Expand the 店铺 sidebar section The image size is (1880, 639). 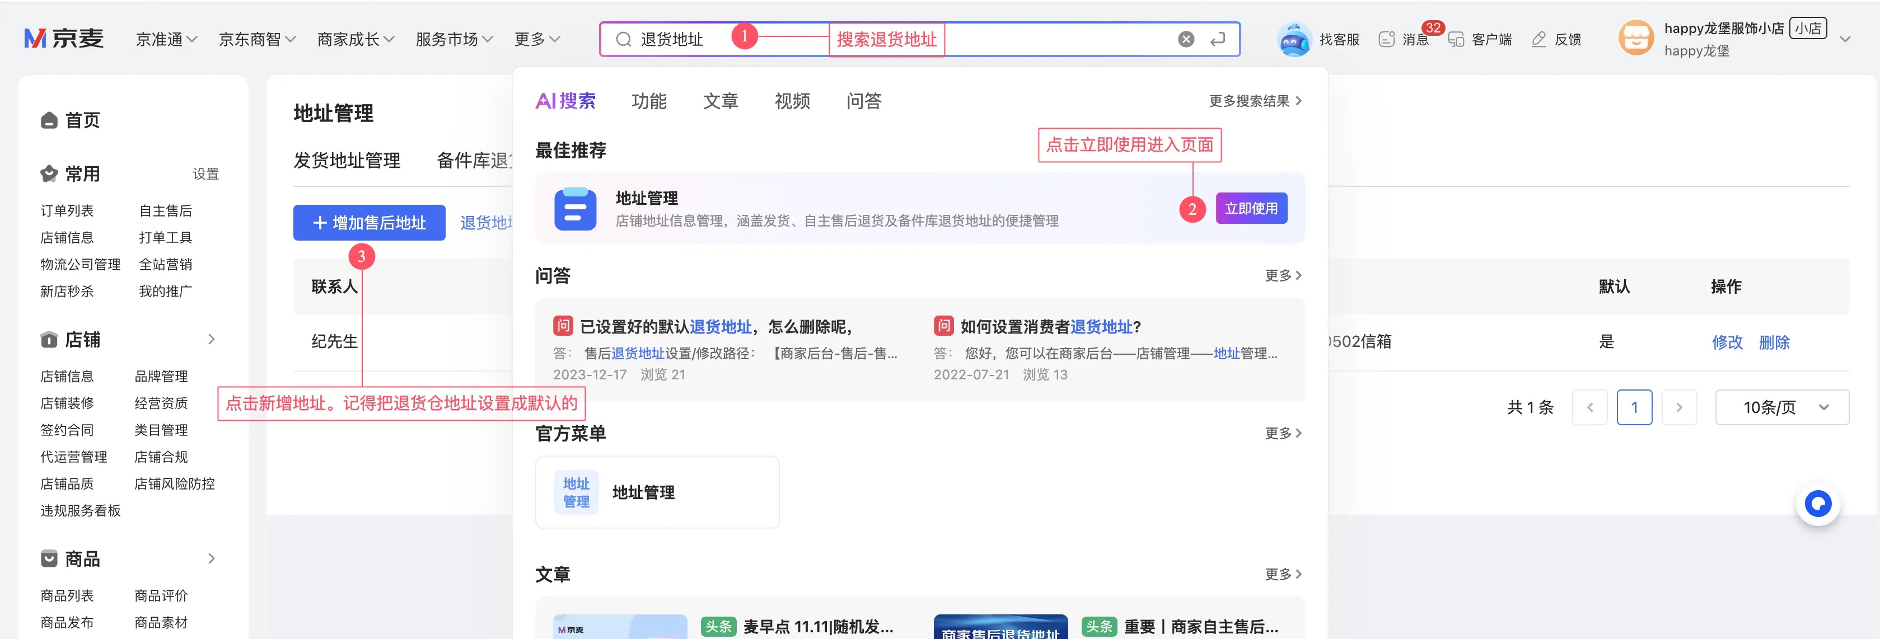point(211,339)
